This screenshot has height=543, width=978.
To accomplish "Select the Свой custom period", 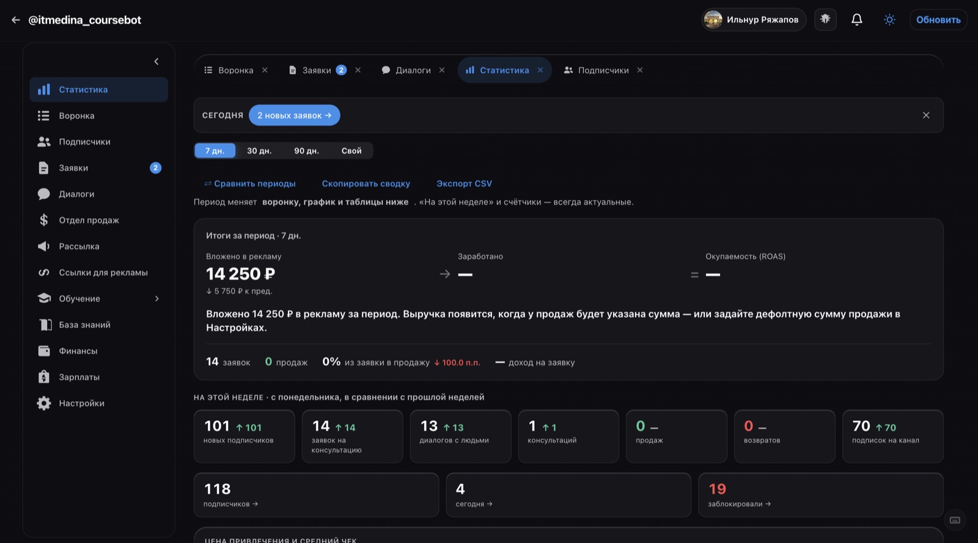I will [351, 150].
